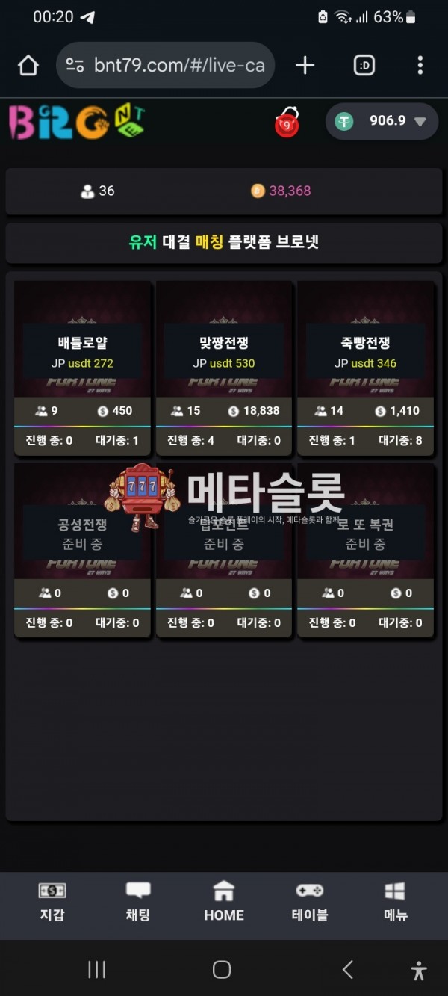The height and width of the screenshot is (996, 448).
Task: Tap the browser home icon
Action: [28, 66]
